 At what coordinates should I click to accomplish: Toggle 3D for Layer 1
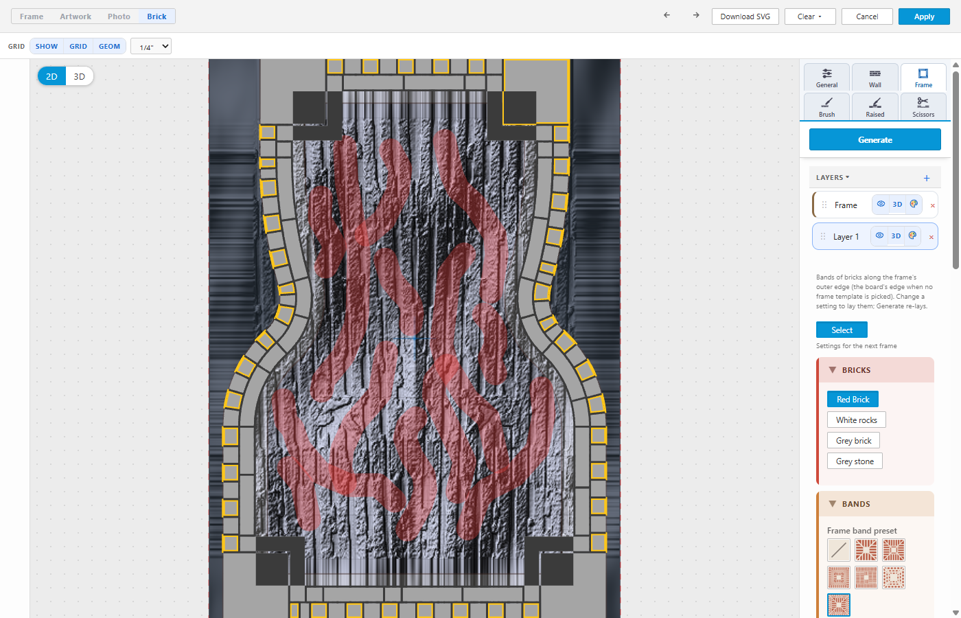point(896,236)
